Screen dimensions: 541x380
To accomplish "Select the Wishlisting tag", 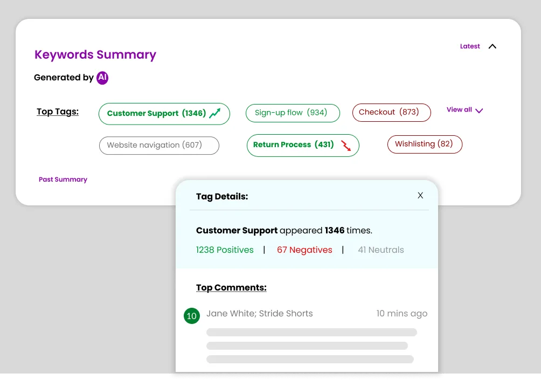I will [x=424, y=144].
